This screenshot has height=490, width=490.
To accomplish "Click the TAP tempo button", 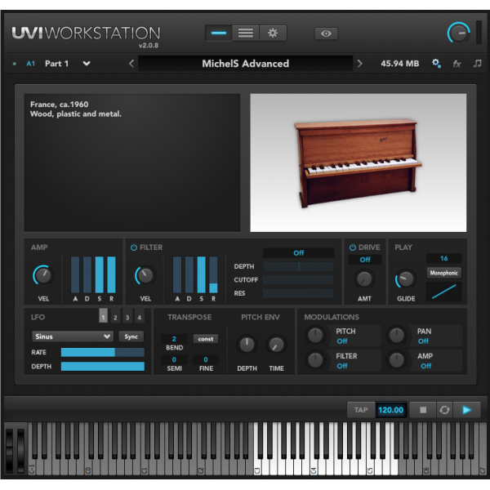I will (361, 410).
